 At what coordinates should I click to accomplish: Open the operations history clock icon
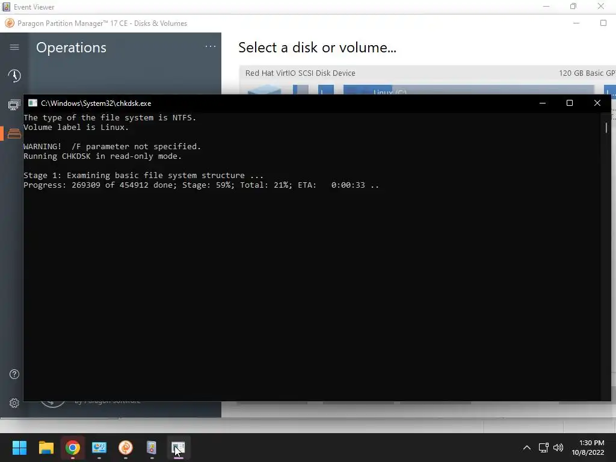coord(14,76)
